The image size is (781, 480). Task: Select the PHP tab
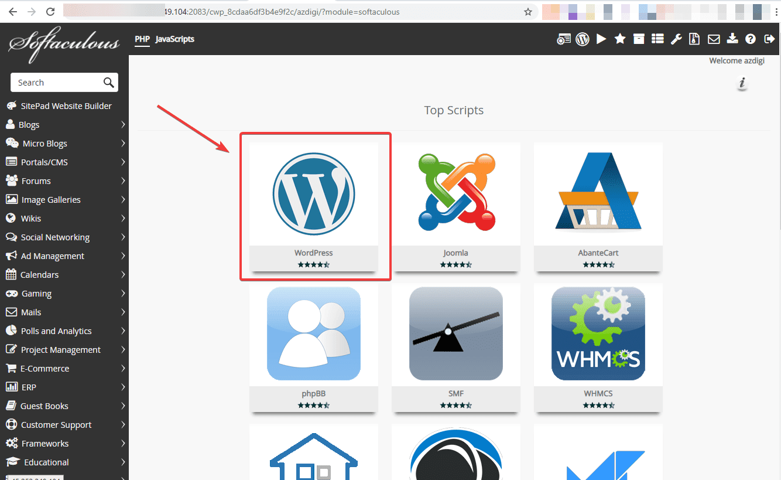[142, 39]
